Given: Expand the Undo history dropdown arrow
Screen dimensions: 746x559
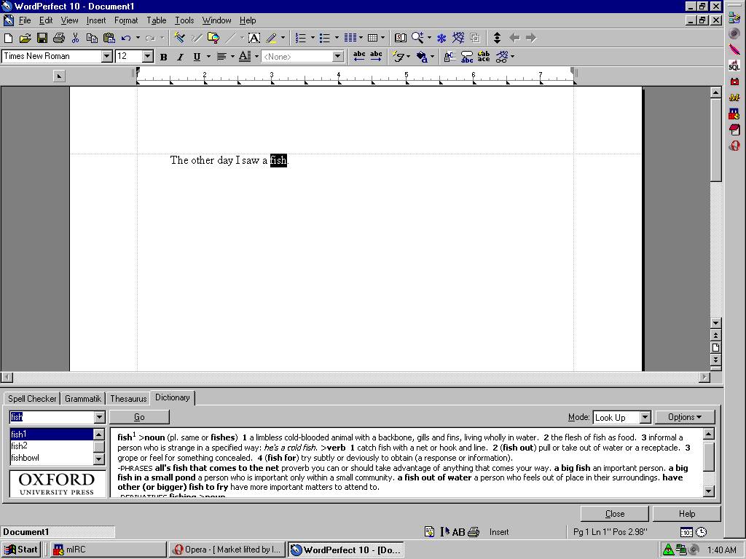Looking at the screenshot, I should click(138, 38).
